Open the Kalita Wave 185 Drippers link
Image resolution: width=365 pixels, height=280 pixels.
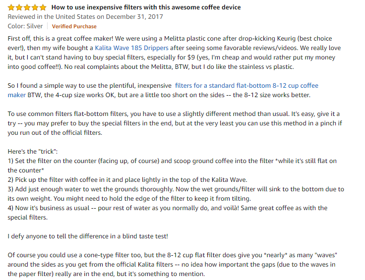click(x=131, y=48)
